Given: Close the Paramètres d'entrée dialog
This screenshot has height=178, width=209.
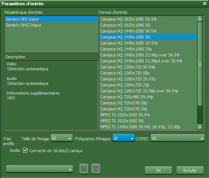Looking at the screenshot, I should (x=205, y=3).
